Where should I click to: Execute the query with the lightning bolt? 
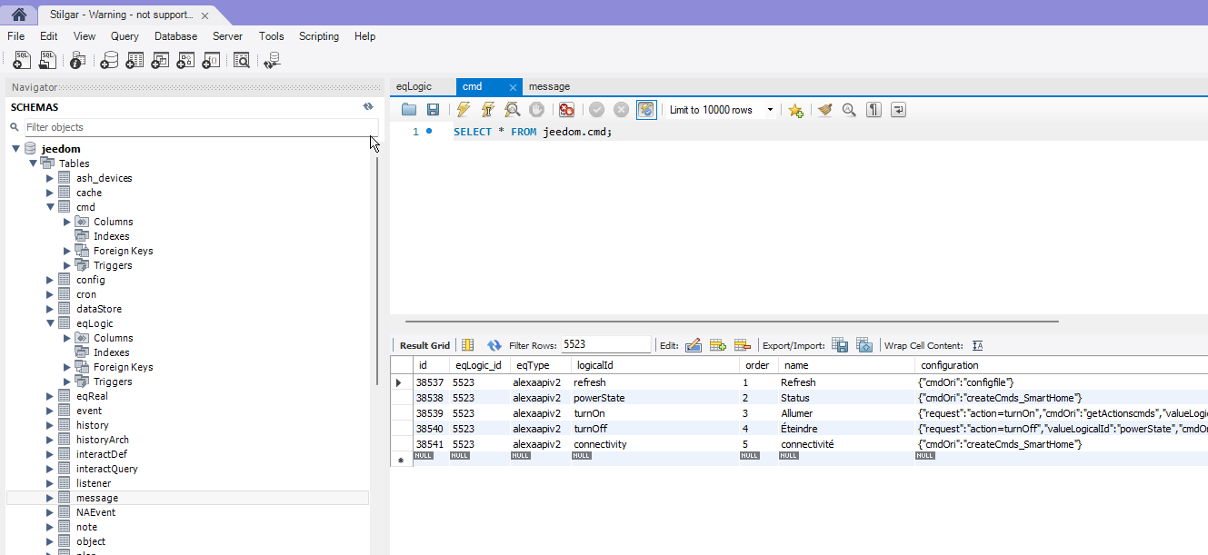464,110
